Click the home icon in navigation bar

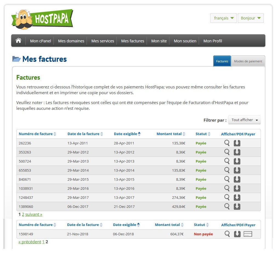(x=18, y=41)
